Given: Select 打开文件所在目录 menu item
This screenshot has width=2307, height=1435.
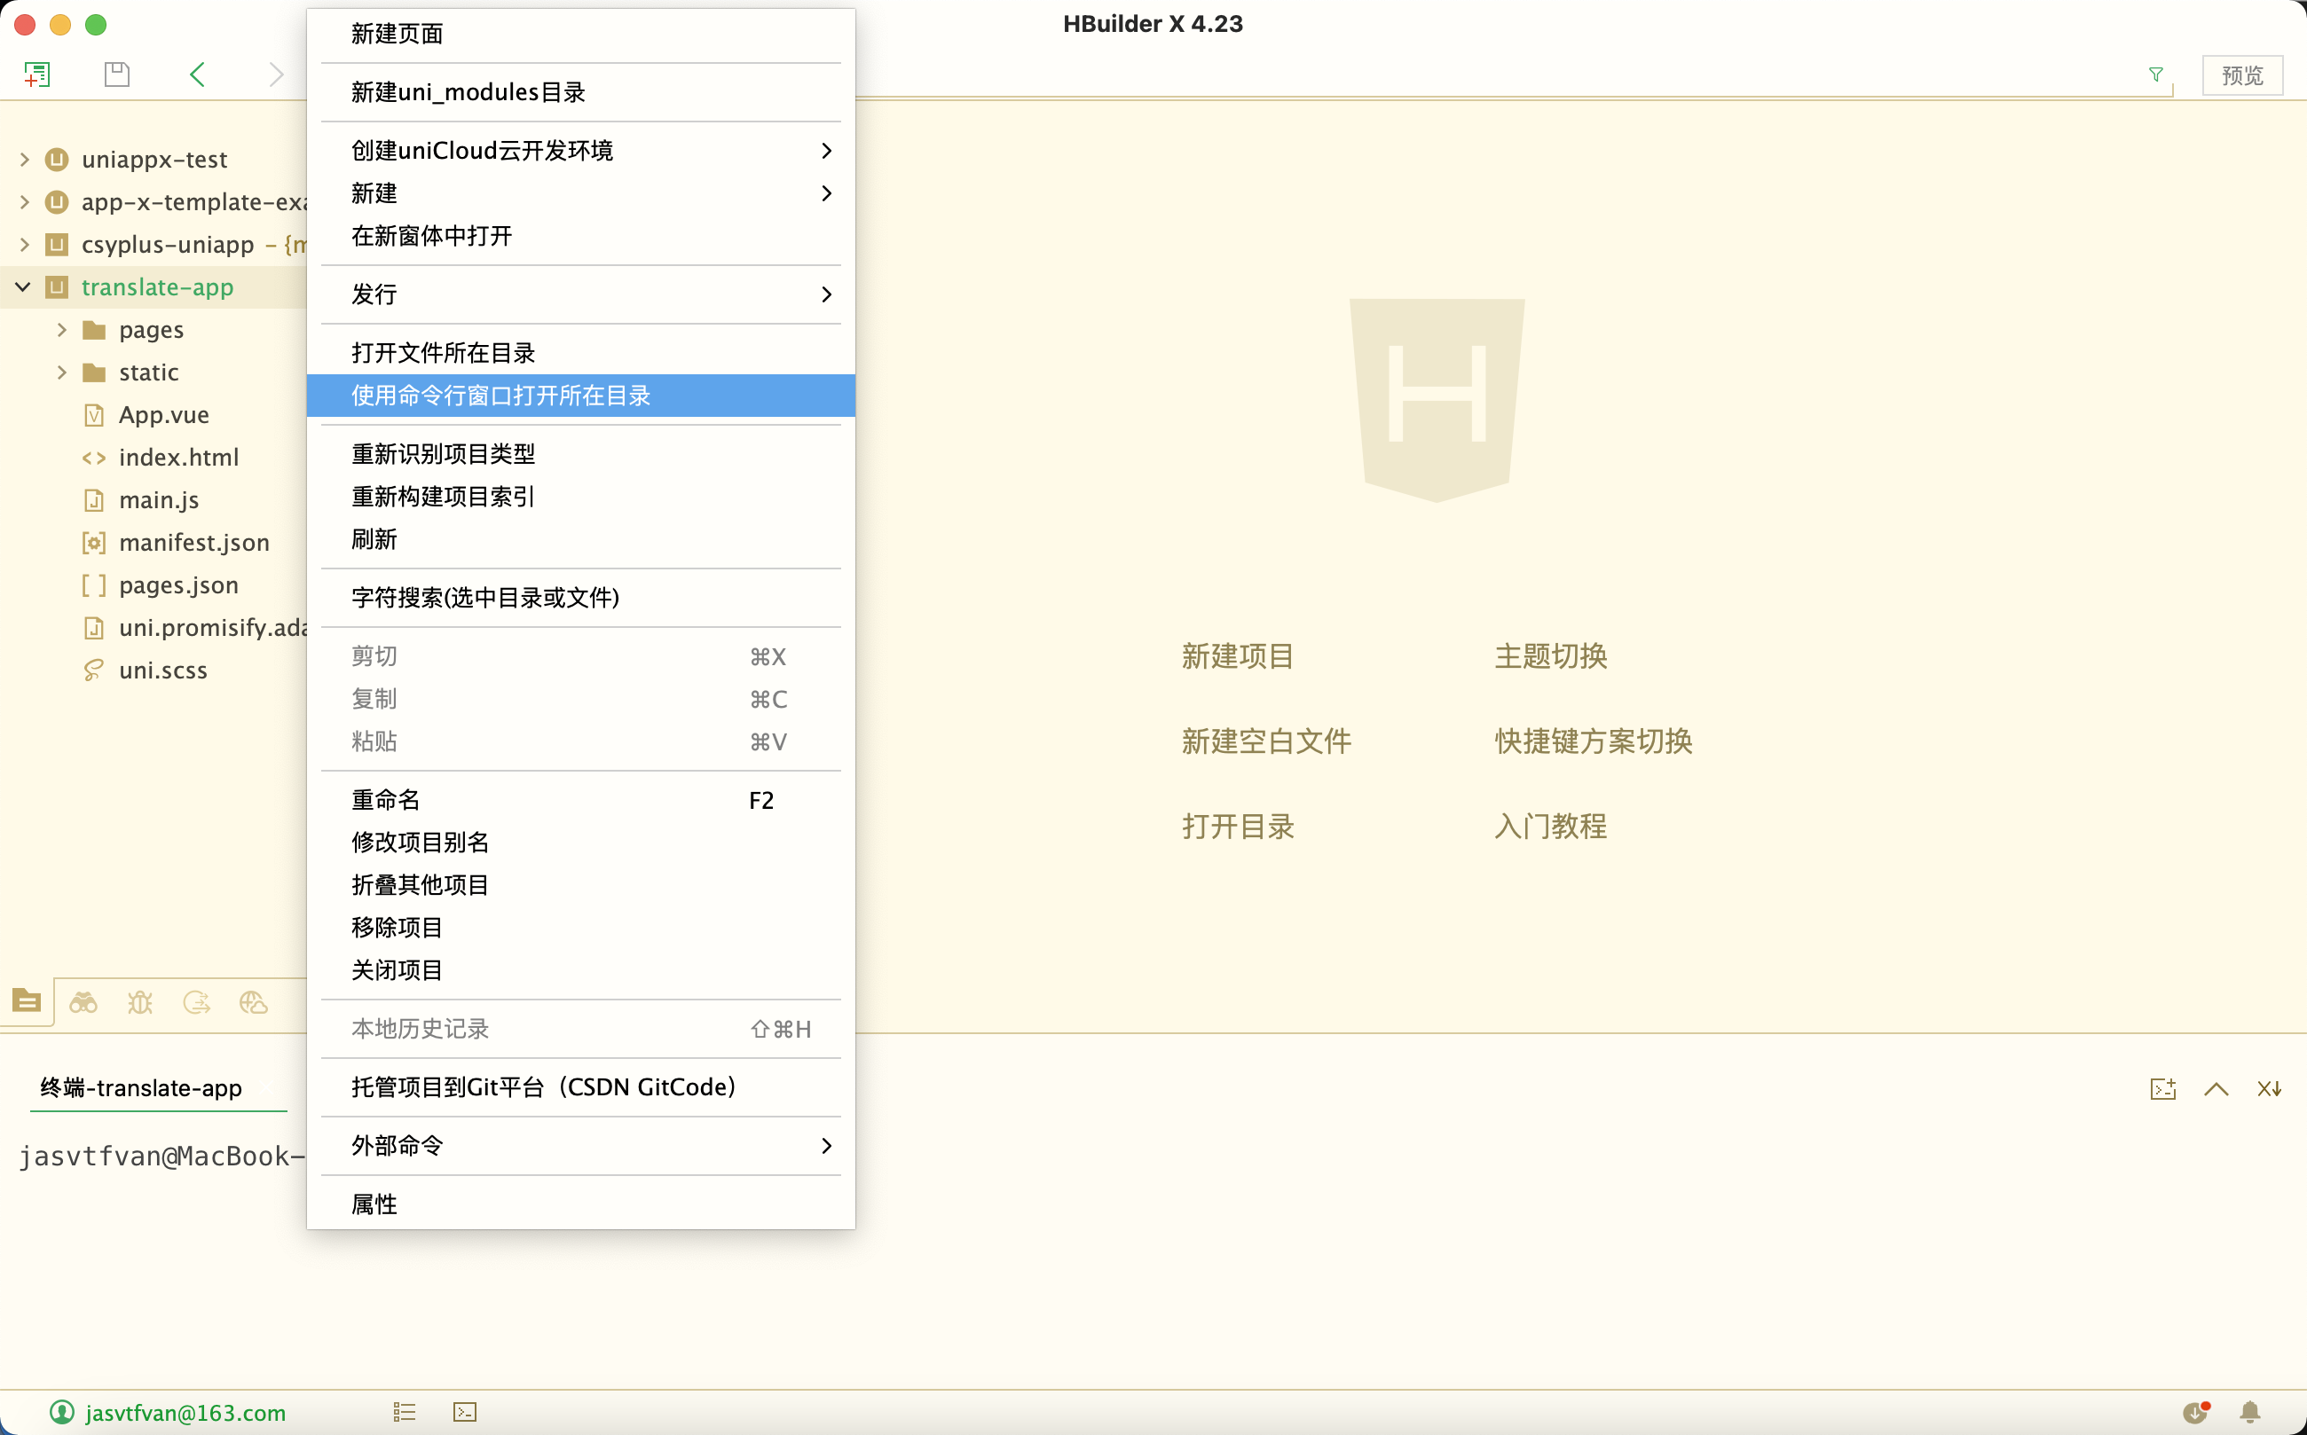Looking at the screenshot, I should click(x=581, y=353).
